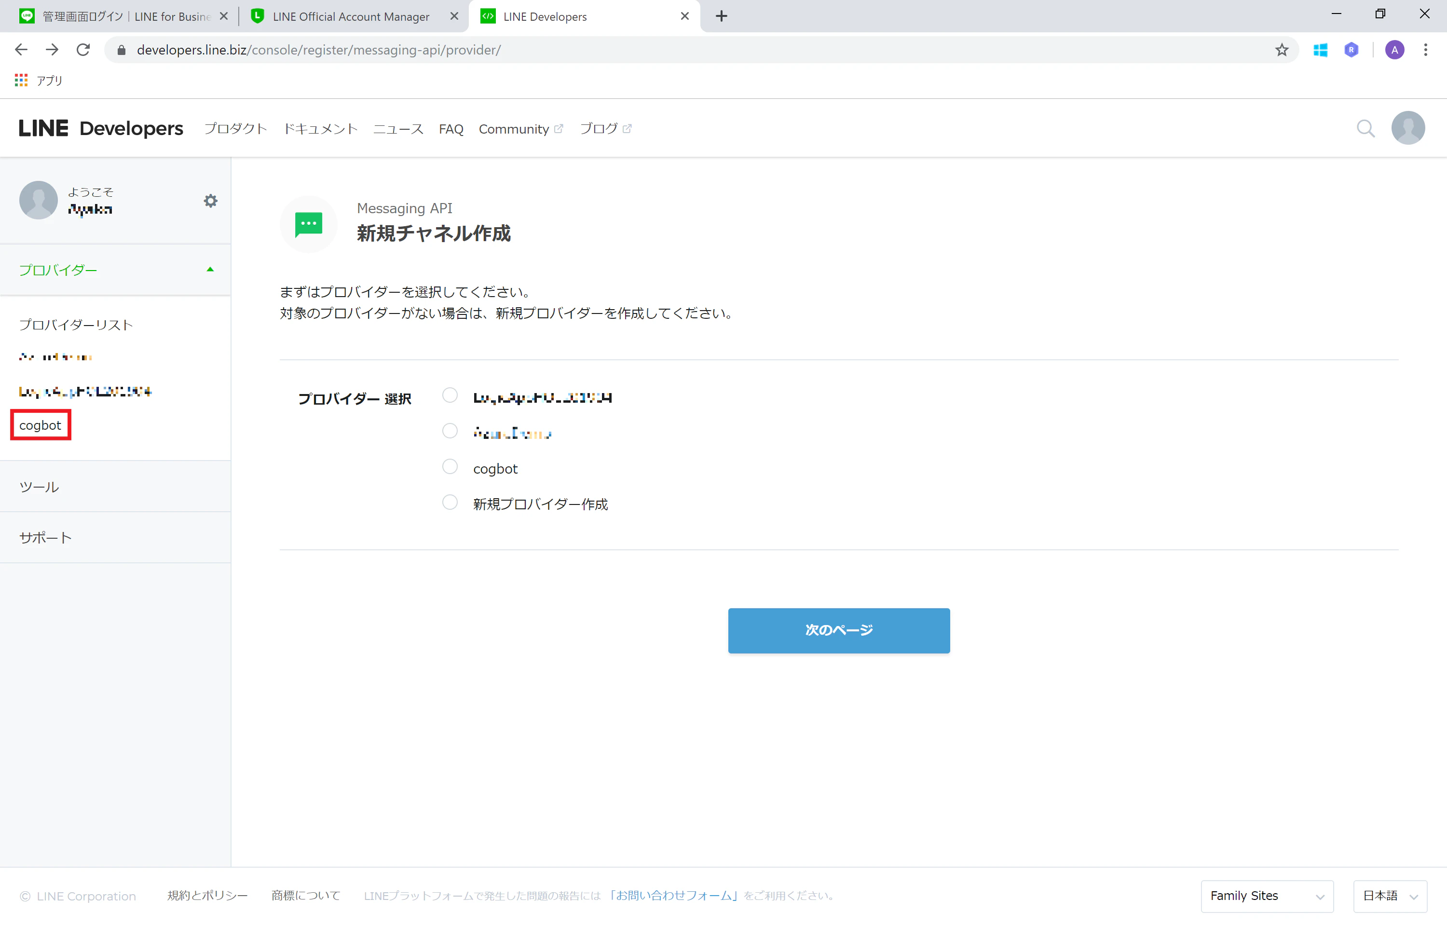The height and width of the screenshot is (926, 1447).
Task: Open the ドキュメント menu item
Action: pyautogui.click(x=320, y=129)
